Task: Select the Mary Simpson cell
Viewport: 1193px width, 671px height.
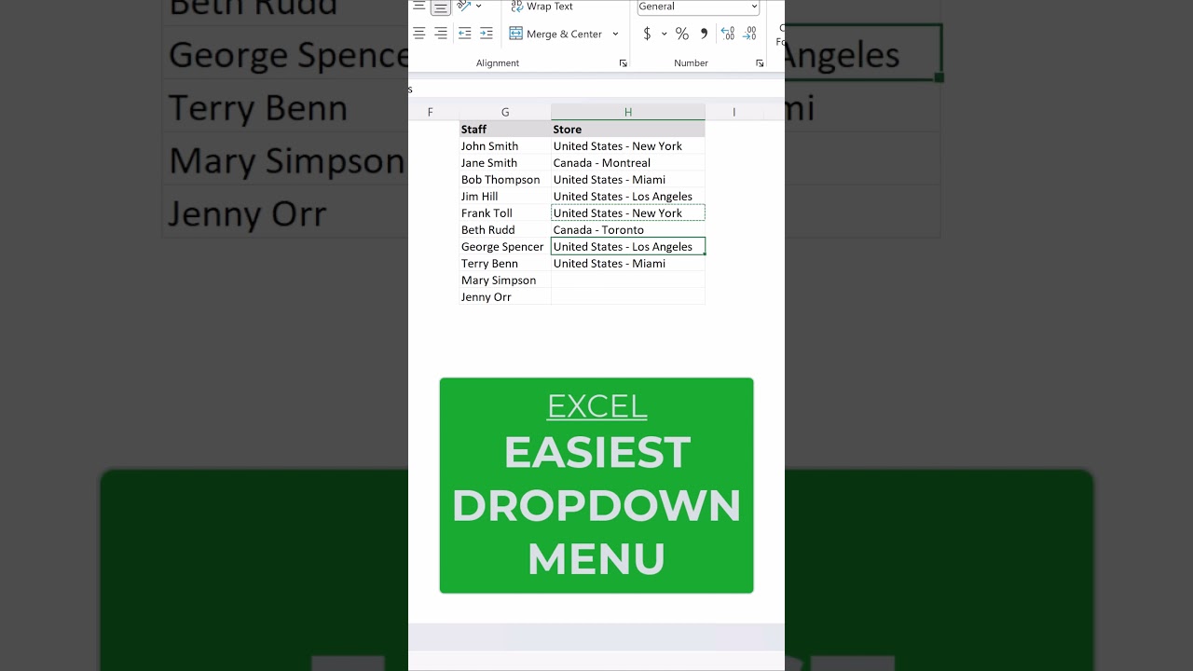Action: click(505, 281)
